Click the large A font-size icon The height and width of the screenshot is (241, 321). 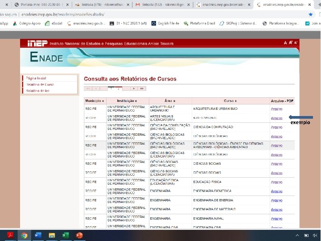pyautogui.click(x=285, y=43)
